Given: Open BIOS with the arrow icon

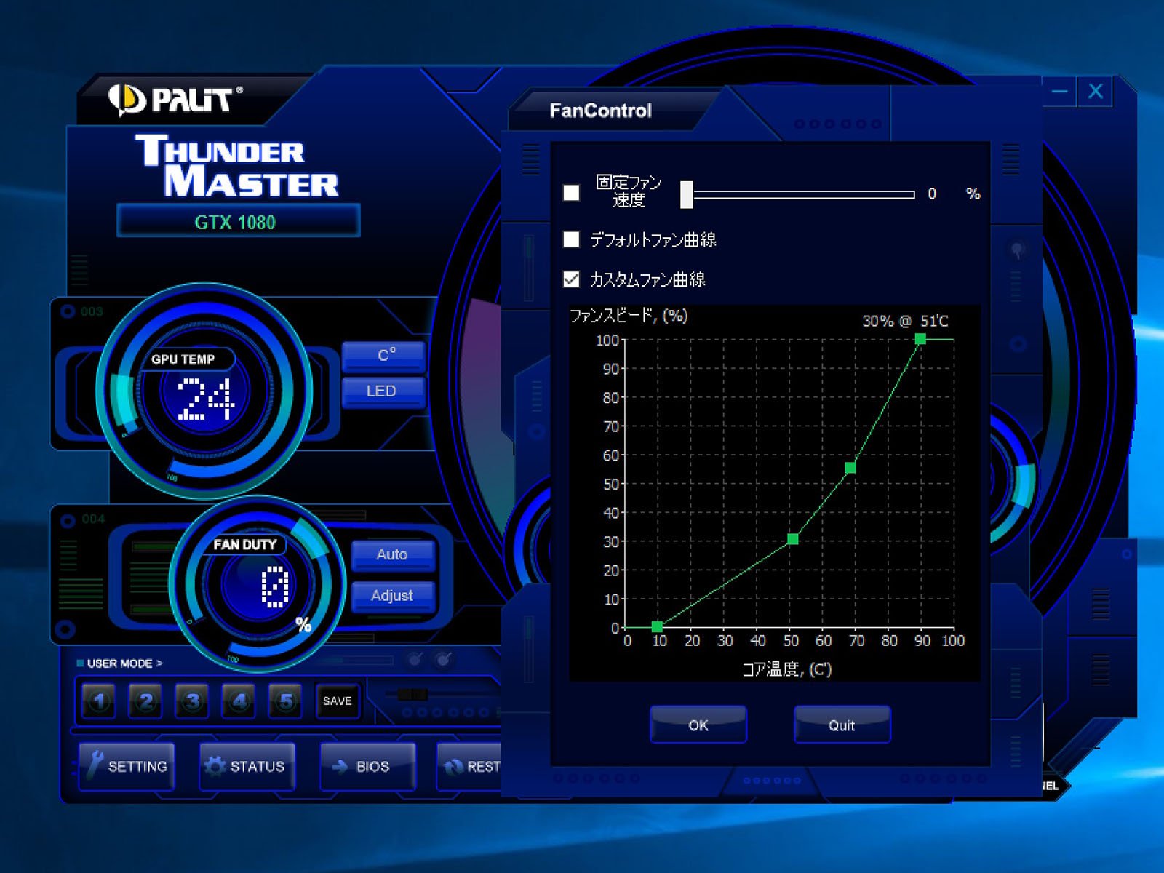Looking at the screenshot, I should click(368, 766).
